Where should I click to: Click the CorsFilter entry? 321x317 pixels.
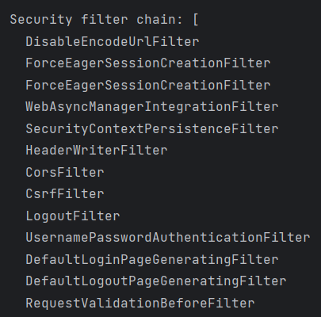pyautogui.click(x=65, y=173)
